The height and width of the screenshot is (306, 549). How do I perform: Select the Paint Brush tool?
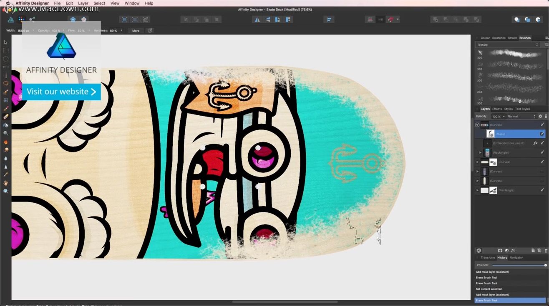pyautogui.click(x=5, y=108)
